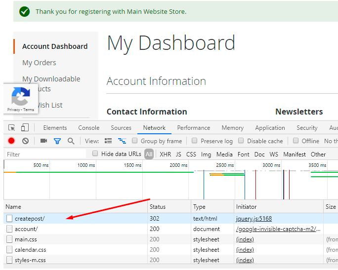Click the reCAPTCHA badge icon
The height and width of the screenshot is (270, 338).
[x=21, y=96]
